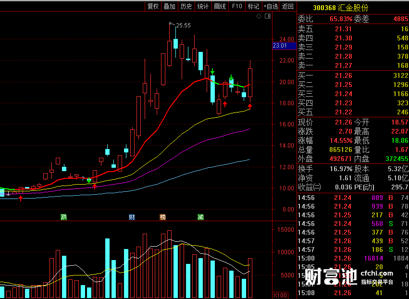Click 外盘 value 492671

tap(341, 159)
